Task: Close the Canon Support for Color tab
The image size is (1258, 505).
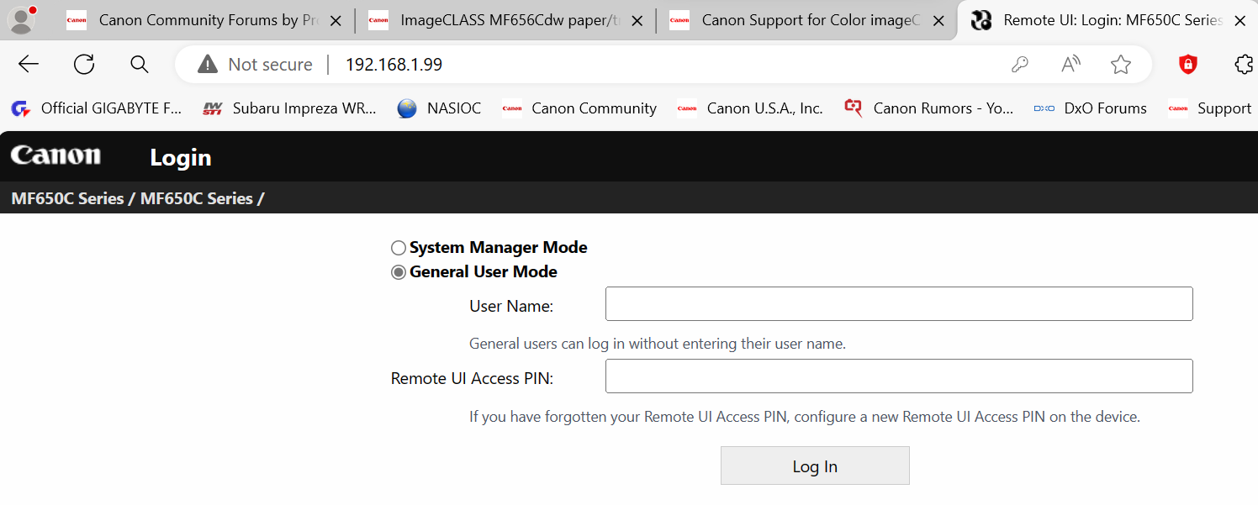Action: point(938,21)
